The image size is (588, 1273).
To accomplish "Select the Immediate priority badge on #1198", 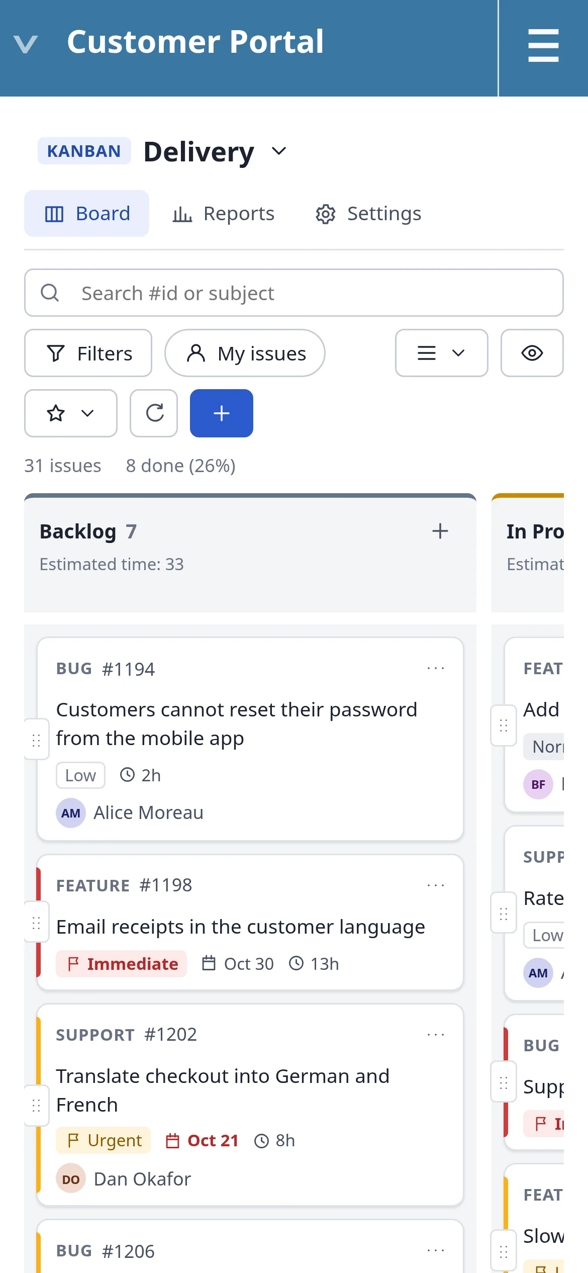I will point(121,964).
